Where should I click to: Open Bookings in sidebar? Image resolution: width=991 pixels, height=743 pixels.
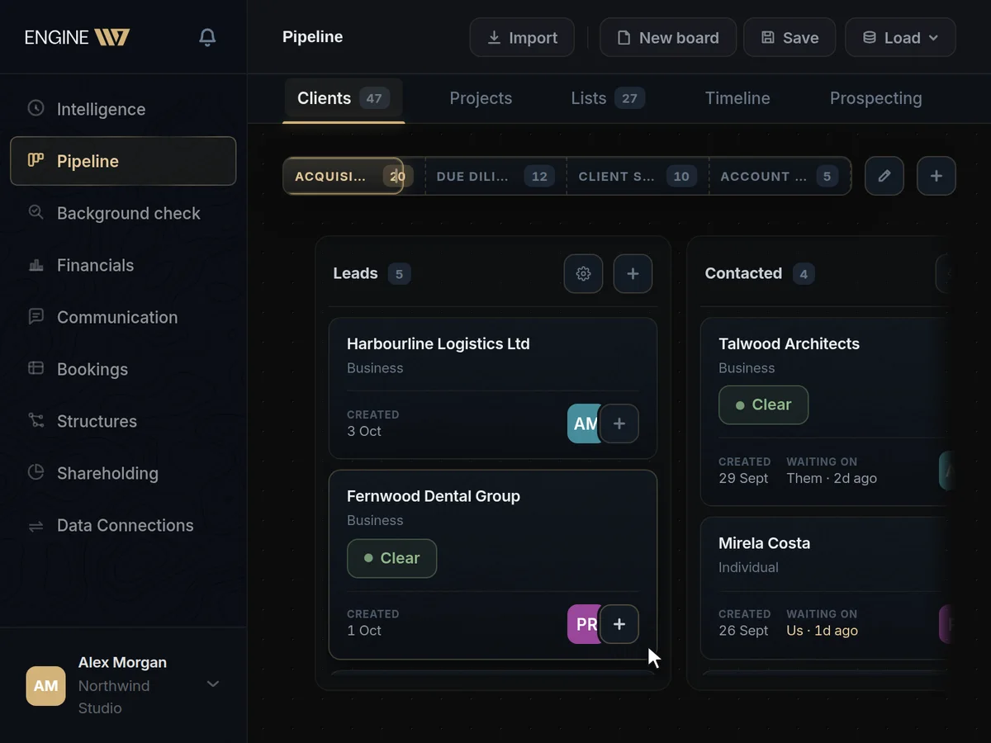point(123,369)
